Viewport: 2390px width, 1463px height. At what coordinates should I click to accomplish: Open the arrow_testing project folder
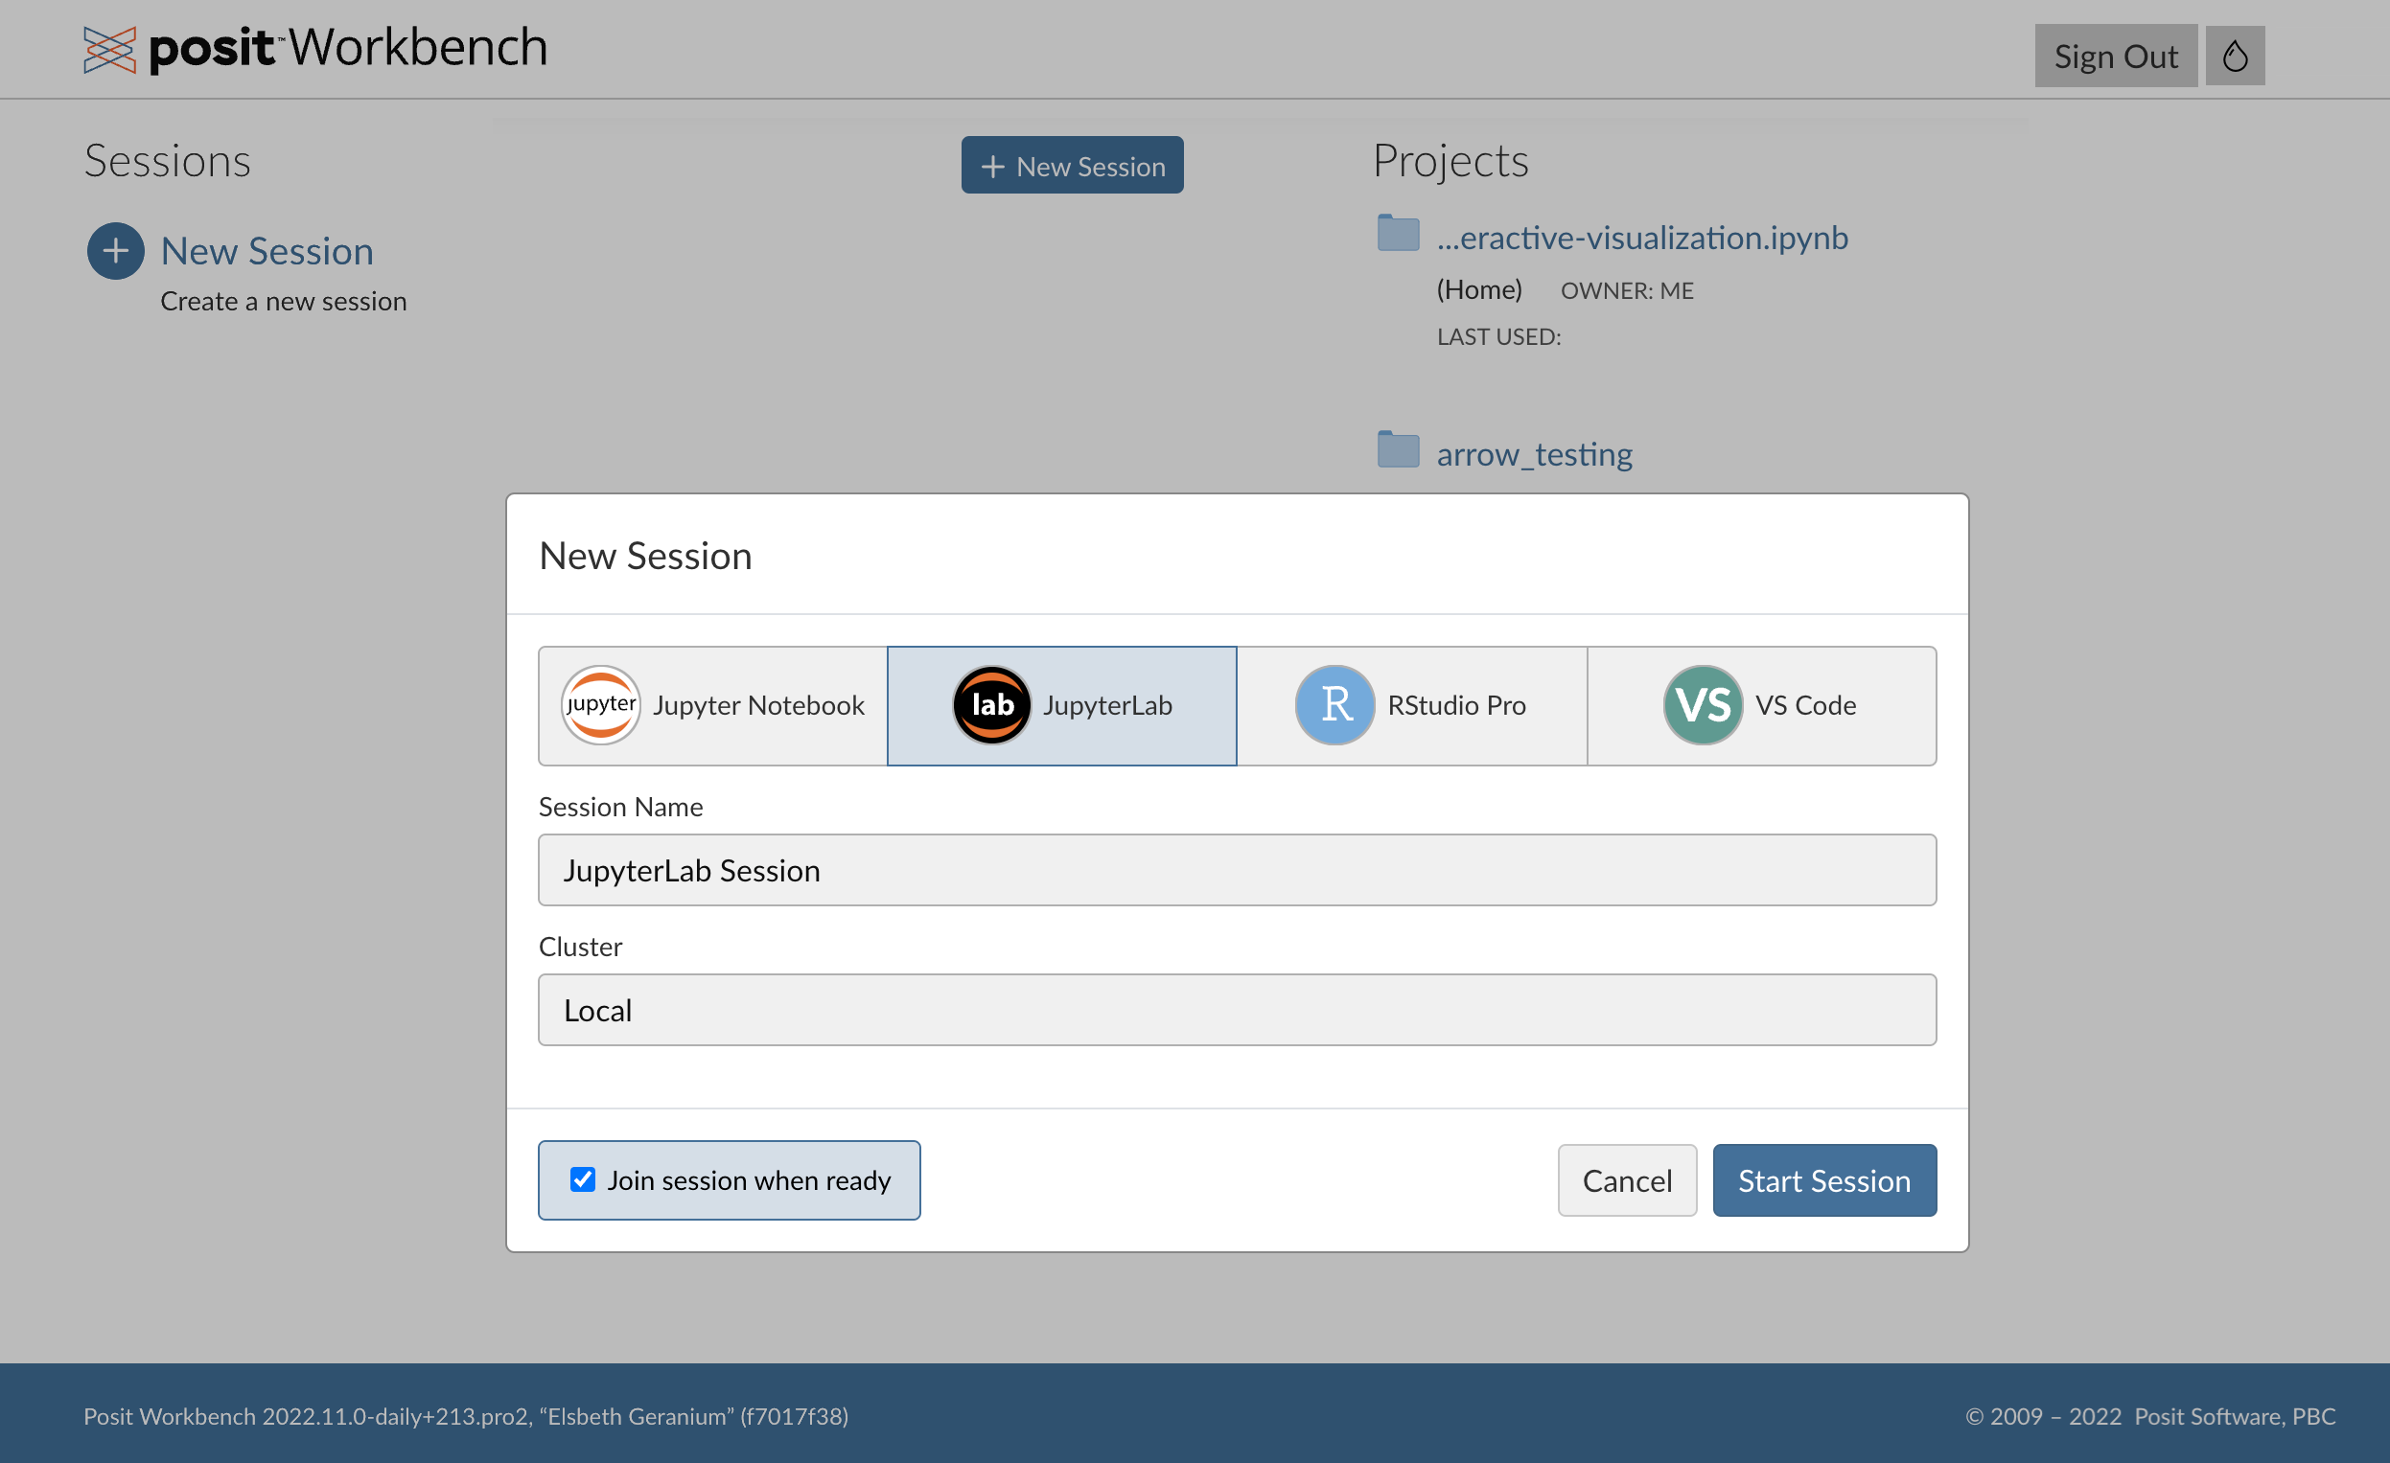click(x=1533, y=453)
